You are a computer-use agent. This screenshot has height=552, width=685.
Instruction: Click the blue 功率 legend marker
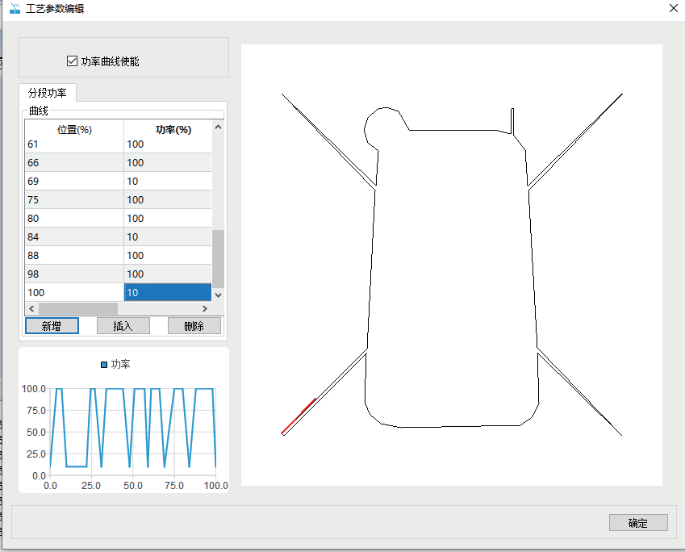tap(104, 365)
